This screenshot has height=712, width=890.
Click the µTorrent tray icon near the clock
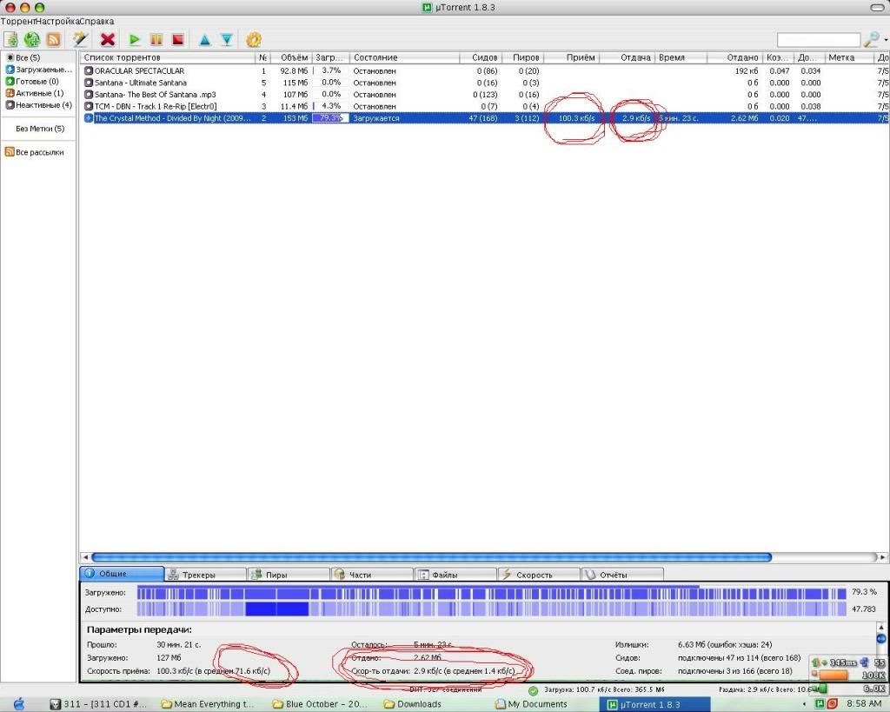820,703
